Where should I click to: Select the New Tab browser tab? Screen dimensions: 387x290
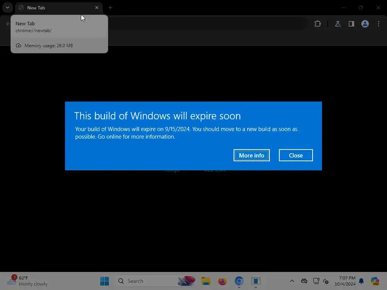(x=59, y=8)
